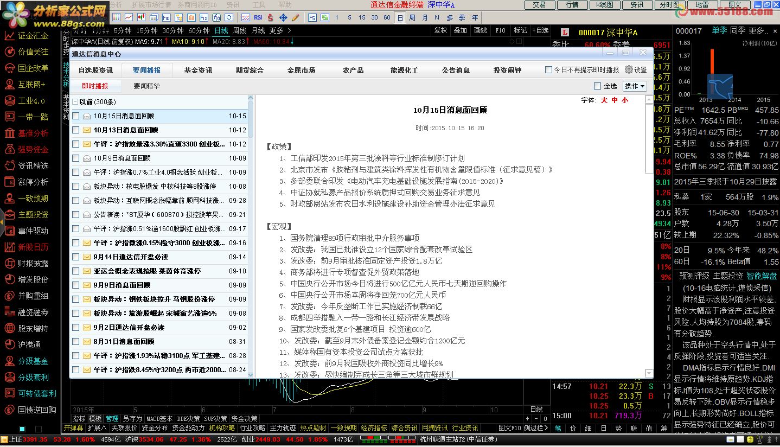Switch to 要闻精华 sub-tab
Screen dimensions: 780x447
tap(146, 86)
